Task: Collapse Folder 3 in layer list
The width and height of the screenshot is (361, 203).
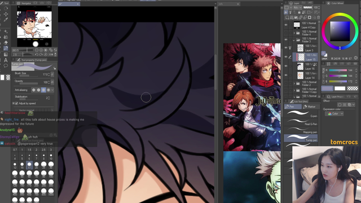Action: tap(294, 40)
